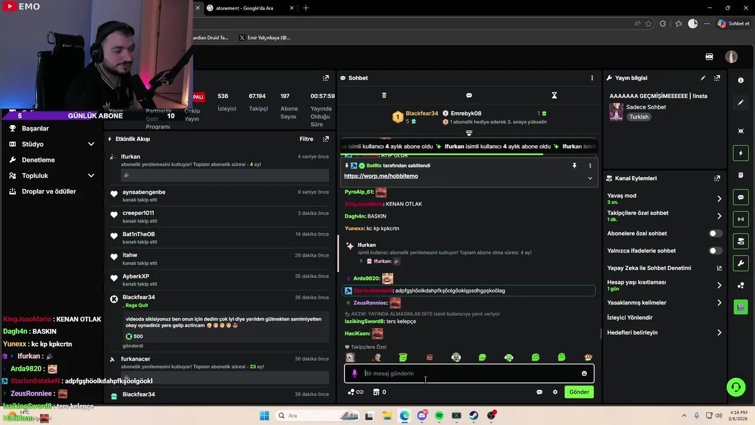The image size is (755, 425).
Task: Open the profile avatar menu
Action: coord(731,57)
